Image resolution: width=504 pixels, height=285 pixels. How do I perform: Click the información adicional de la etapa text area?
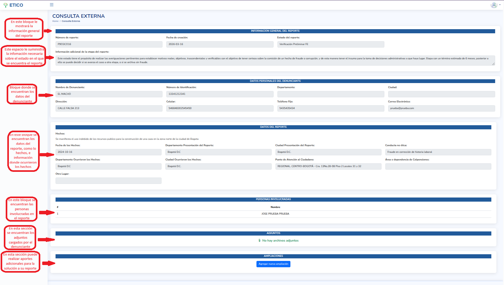click(x=275, y=60)
